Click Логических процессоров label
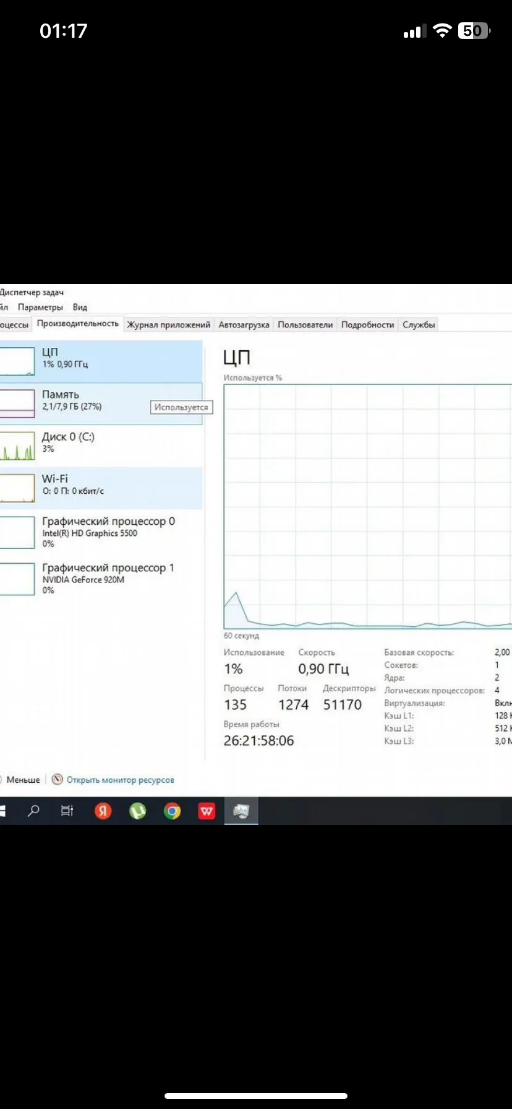The image size is (512, 1109). (x=434, y=691)
